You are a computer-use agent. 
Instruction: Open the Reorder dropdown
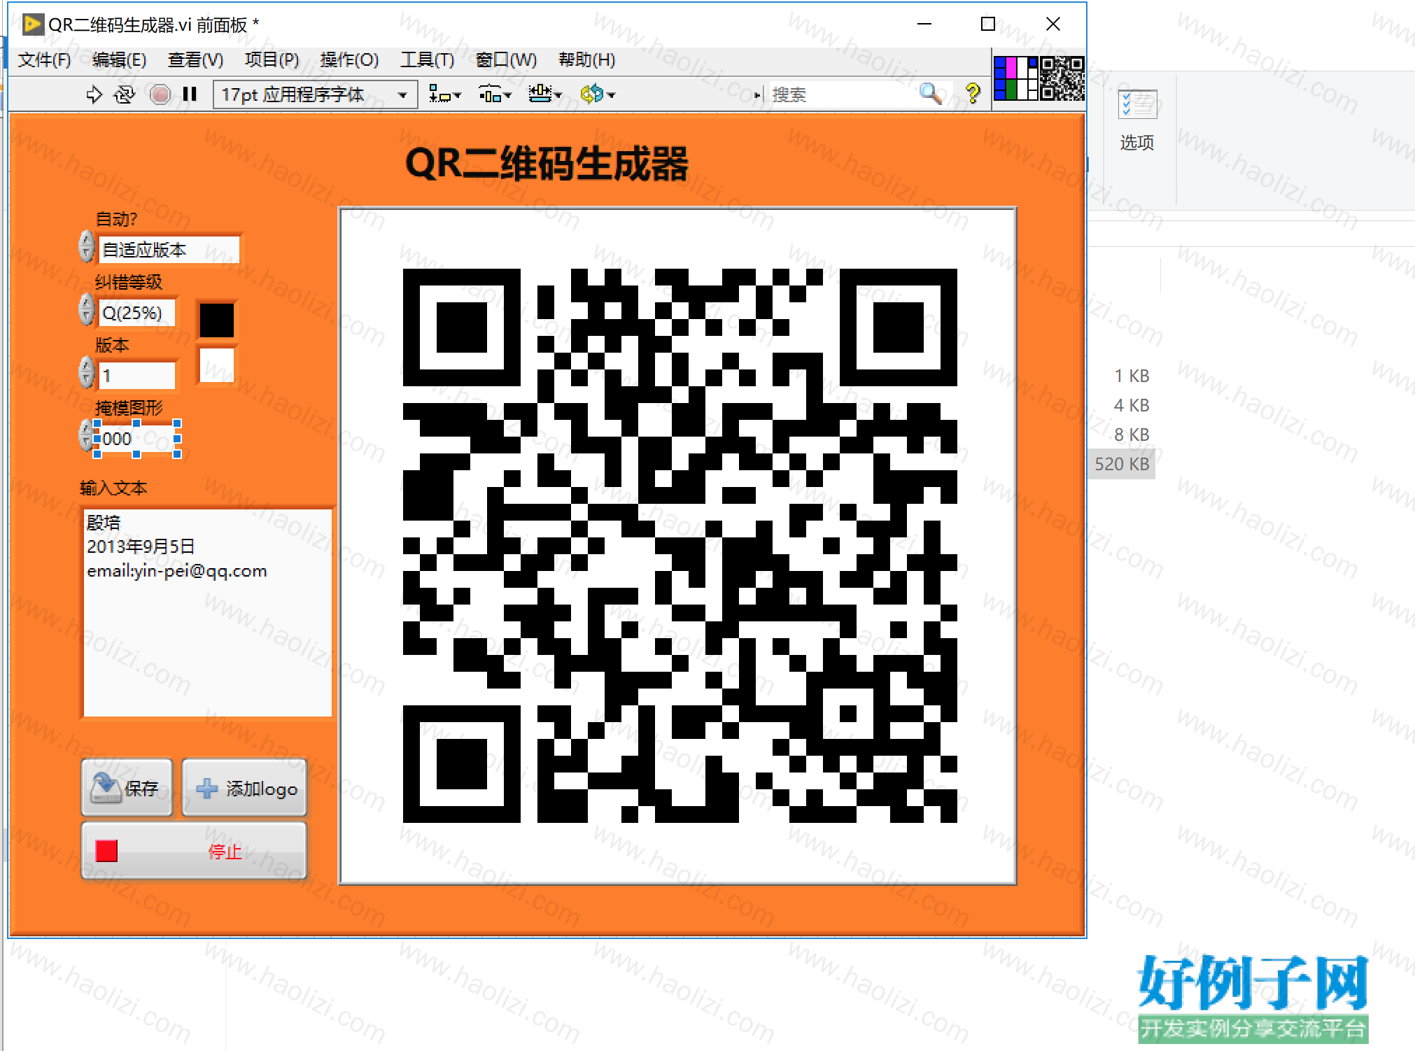pos(597,94)
